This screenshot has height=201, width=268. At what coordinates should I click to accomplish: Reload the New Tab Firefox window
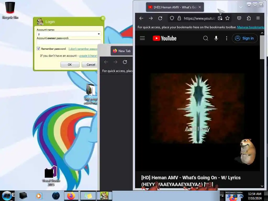tap(125, 62)
